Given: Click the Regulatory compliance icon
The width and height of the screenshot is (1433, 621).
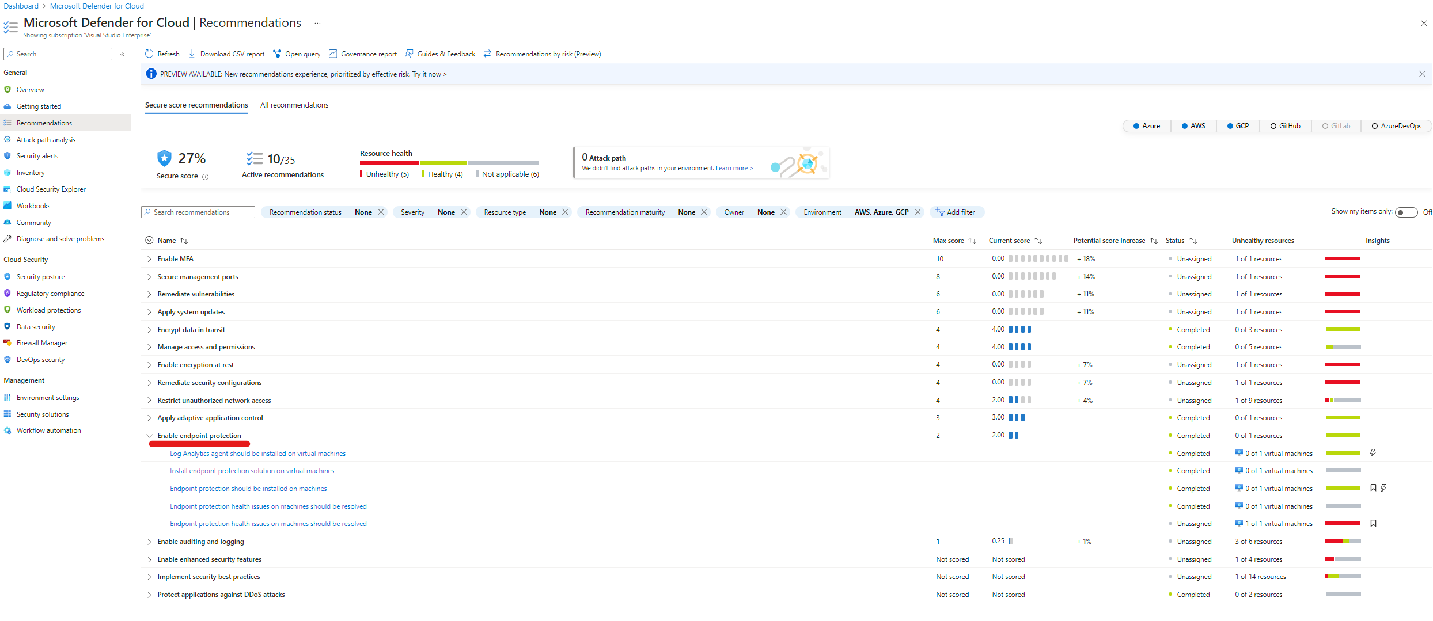Looking at the screenshot, I should [x=7, y=294].
